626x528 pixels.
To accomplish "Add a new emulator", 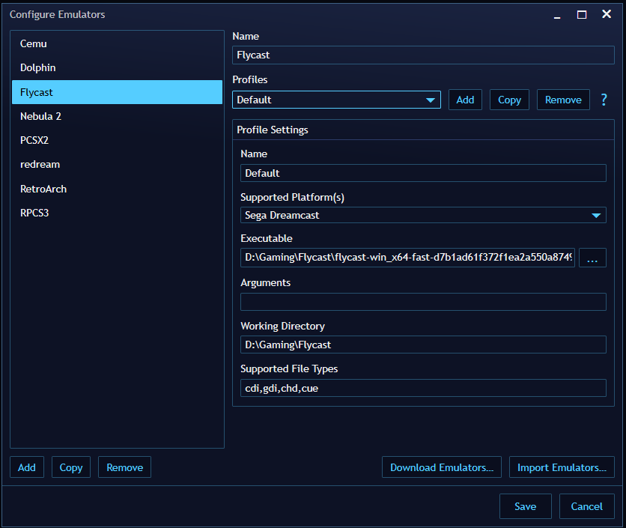I will click(26, 467).
